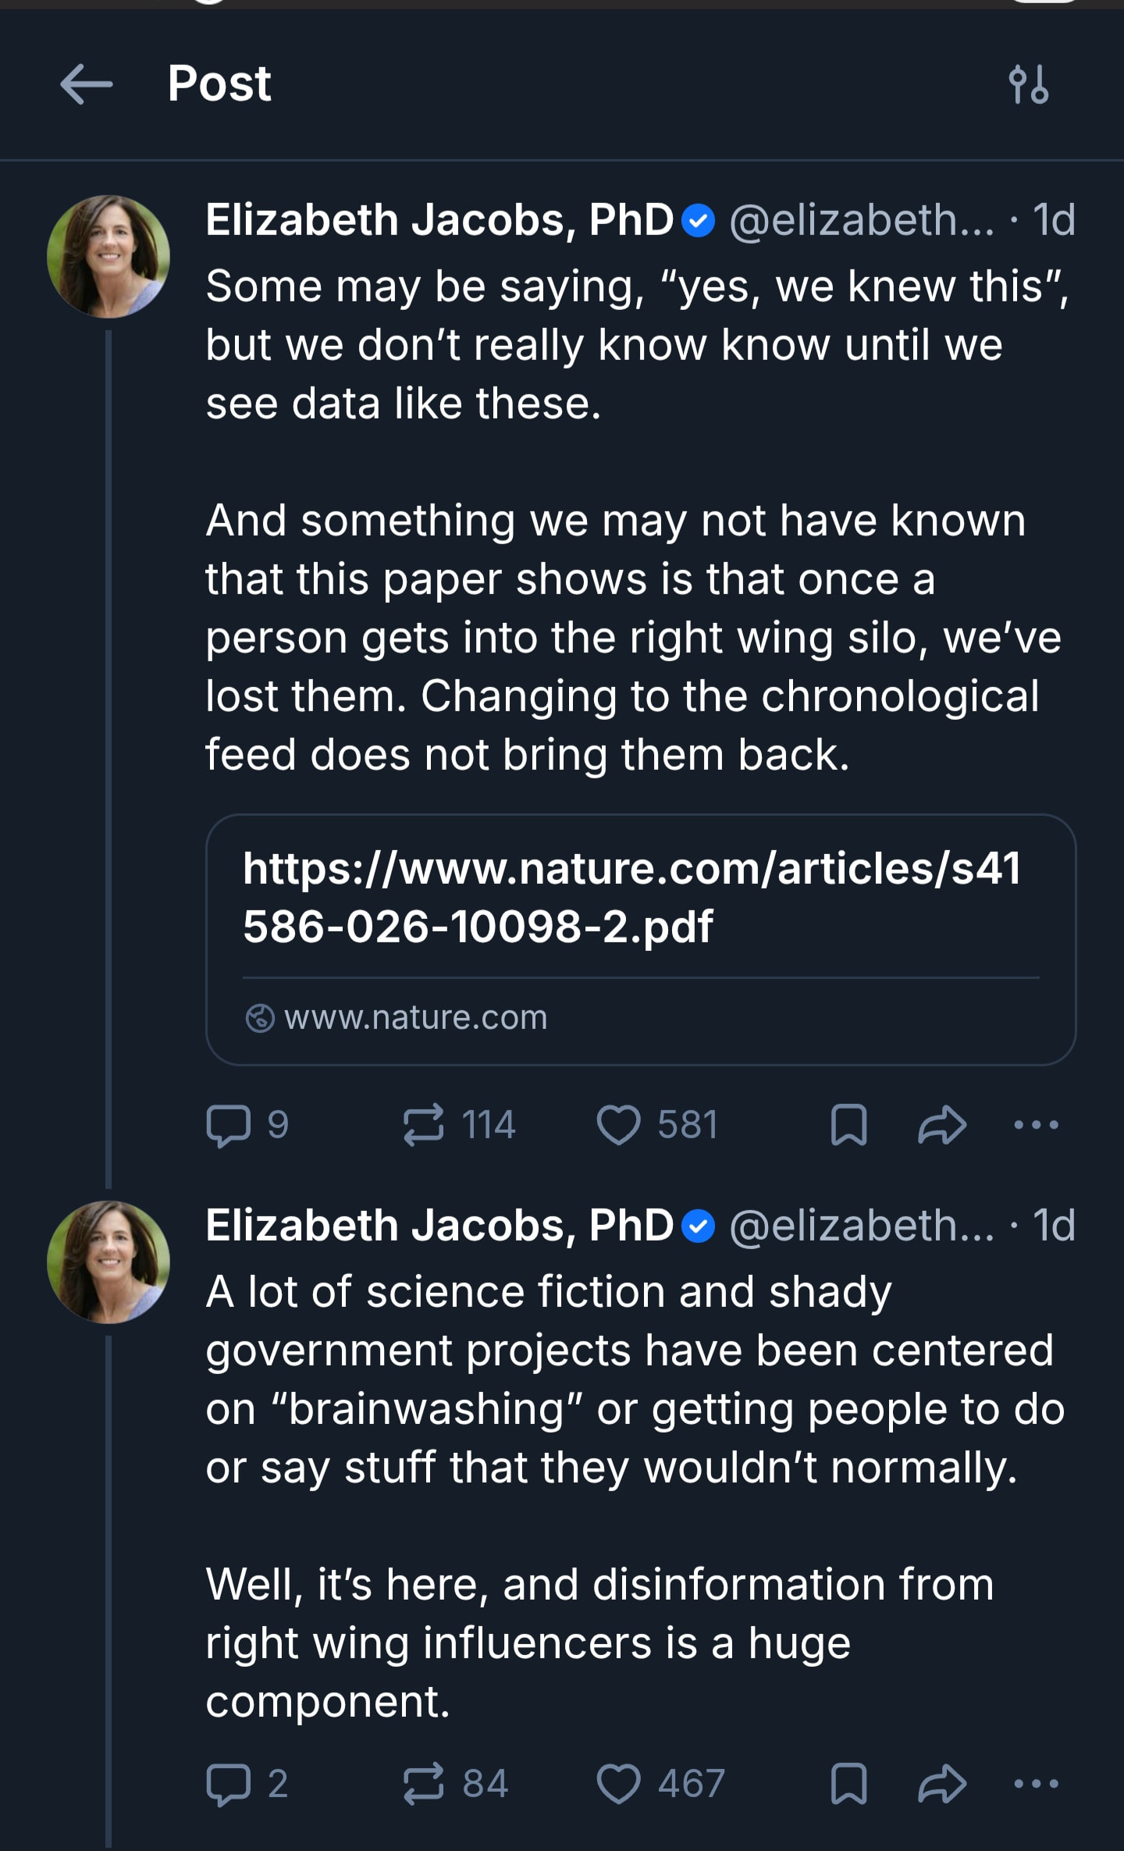Tap the @elizabeth handle on second post
The height and width of the screenshot is (1851, 1124).
tap(862, 1226)
